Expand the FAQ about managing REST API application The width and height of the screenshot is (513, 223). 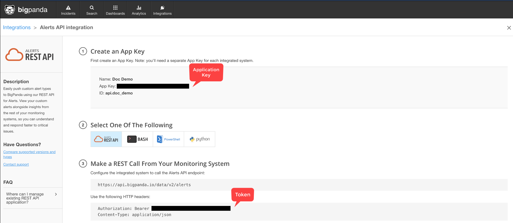pyautogui.click(x=25, y=198)
